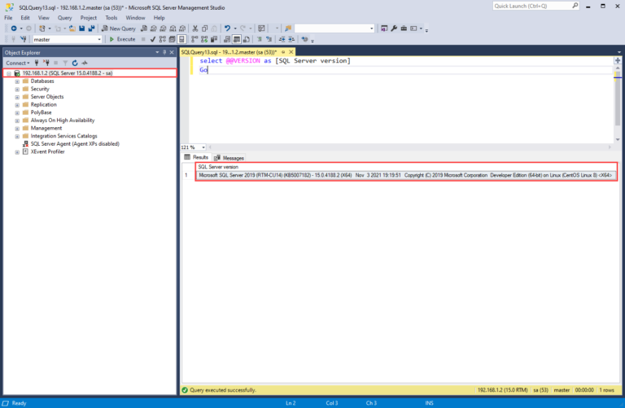625x408 pixels.
Task: Click the Undo arrow in the toolbar
Action: click(x=226, y=29)
